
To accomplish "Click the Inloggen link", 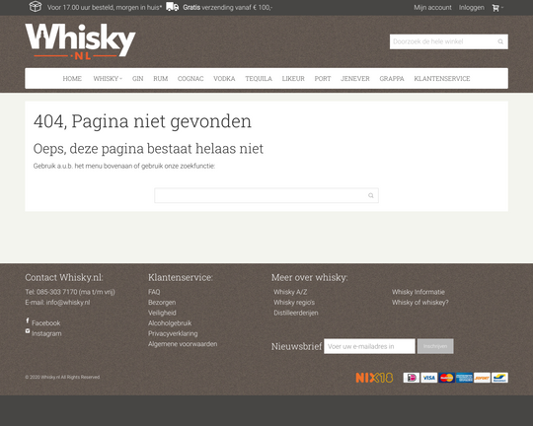I will pos(472,8).
